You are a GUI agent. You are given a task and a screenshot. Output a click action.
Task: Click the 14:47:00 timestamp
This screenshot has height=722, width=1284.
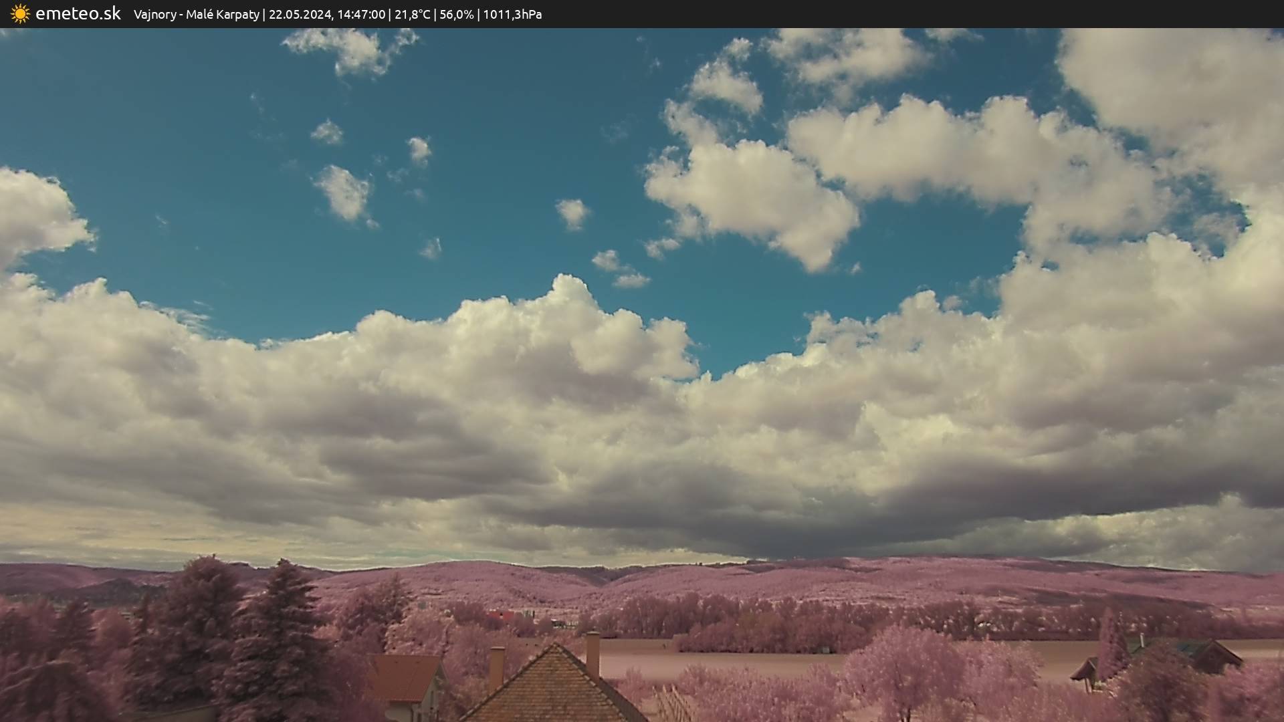coord(361,14)
